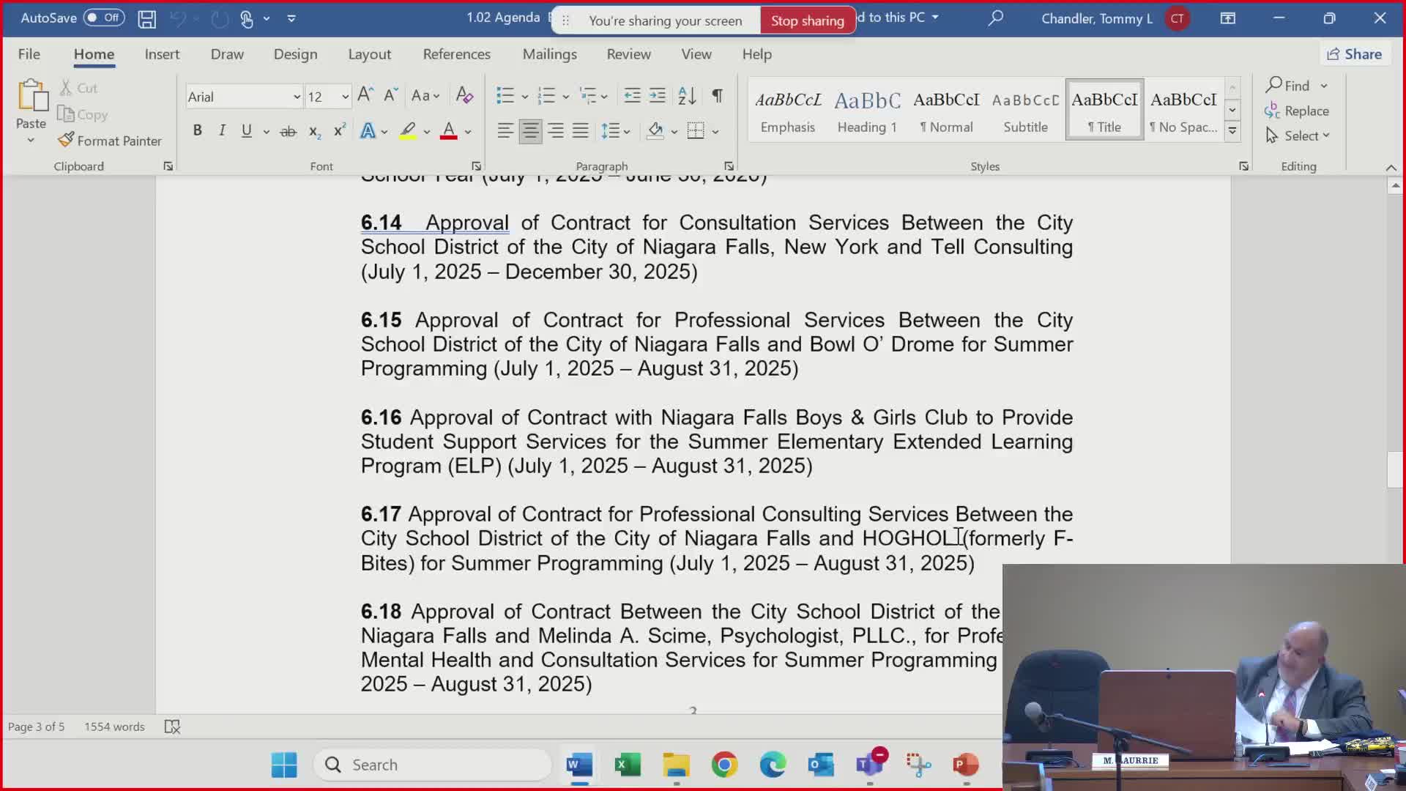Open the font size dropdown
The image size is (1406, 791).
345,97
